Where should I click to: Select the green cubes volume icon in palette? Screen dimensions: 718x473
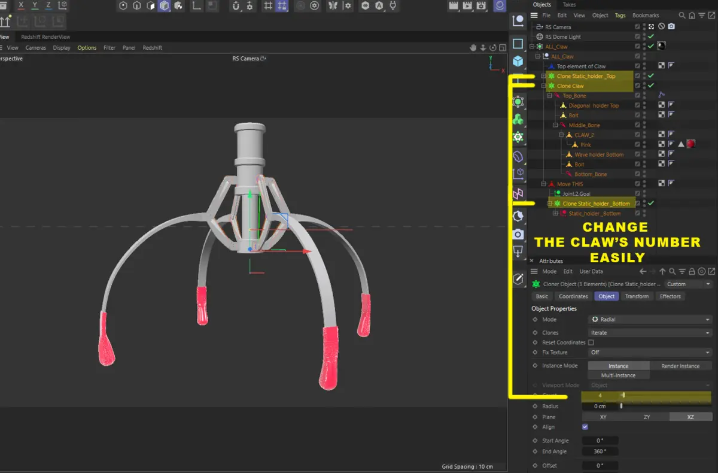(518, 119)
